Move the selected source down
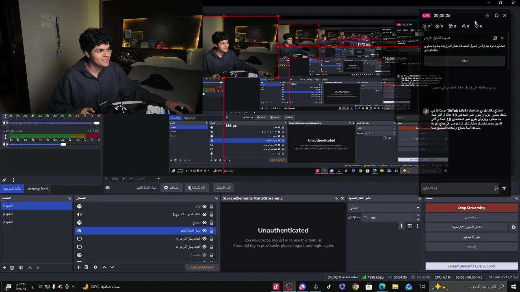The image size is (520, 292). pos(112,267)
